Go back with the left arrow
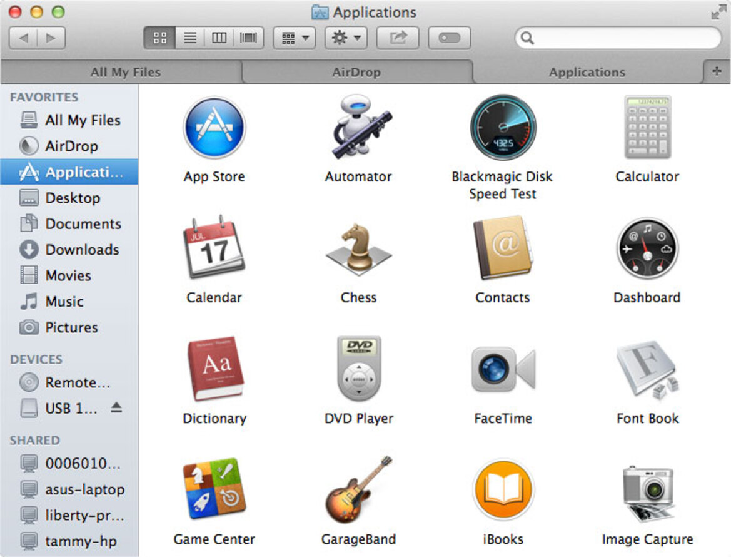The image size is (731, 557). pos(23,38)
